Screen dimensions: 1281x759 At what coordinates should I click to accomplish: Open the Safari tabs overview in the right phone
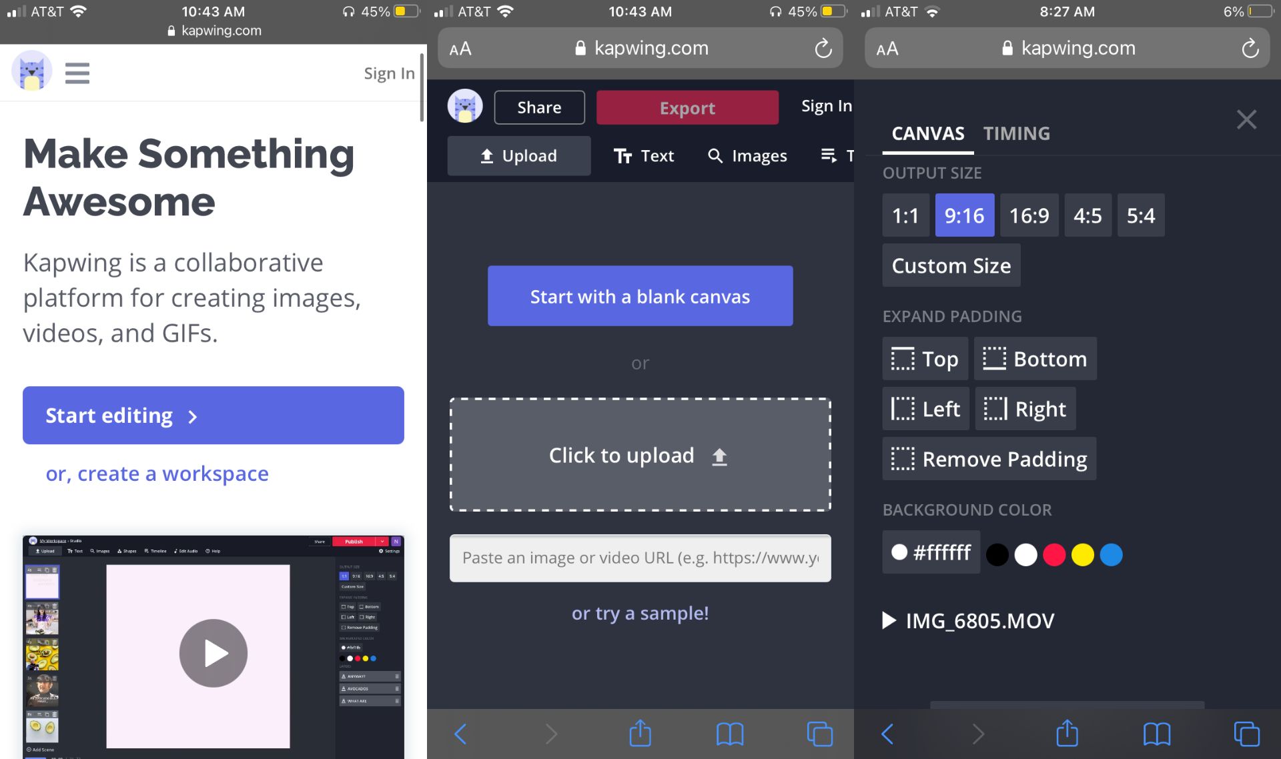coord(1246,734)
